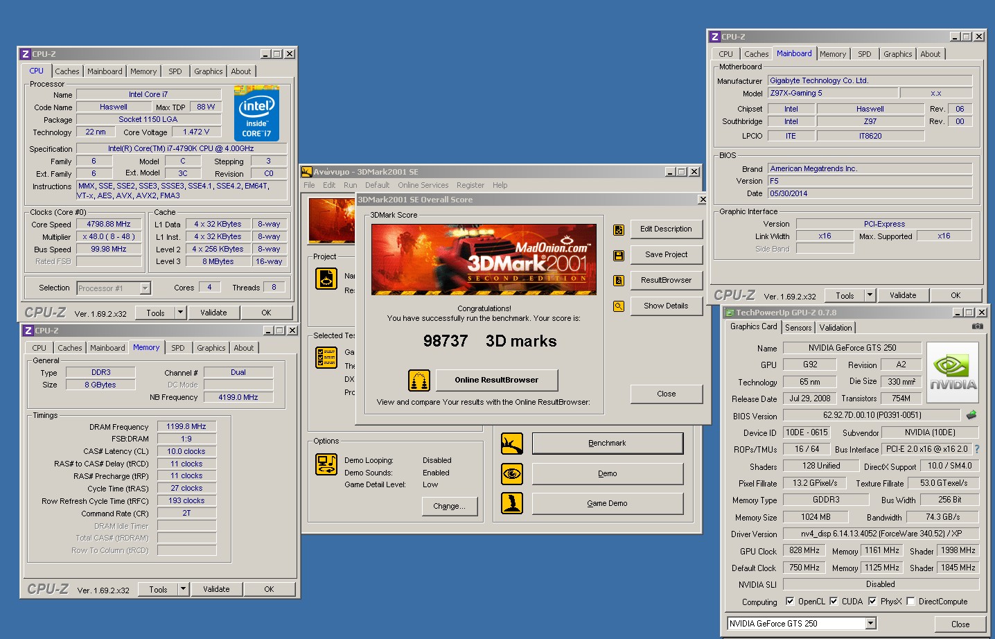Open the Help menu in 3DMark2001 SE
Screen dimensions: 995x639
tap(500, 186)
